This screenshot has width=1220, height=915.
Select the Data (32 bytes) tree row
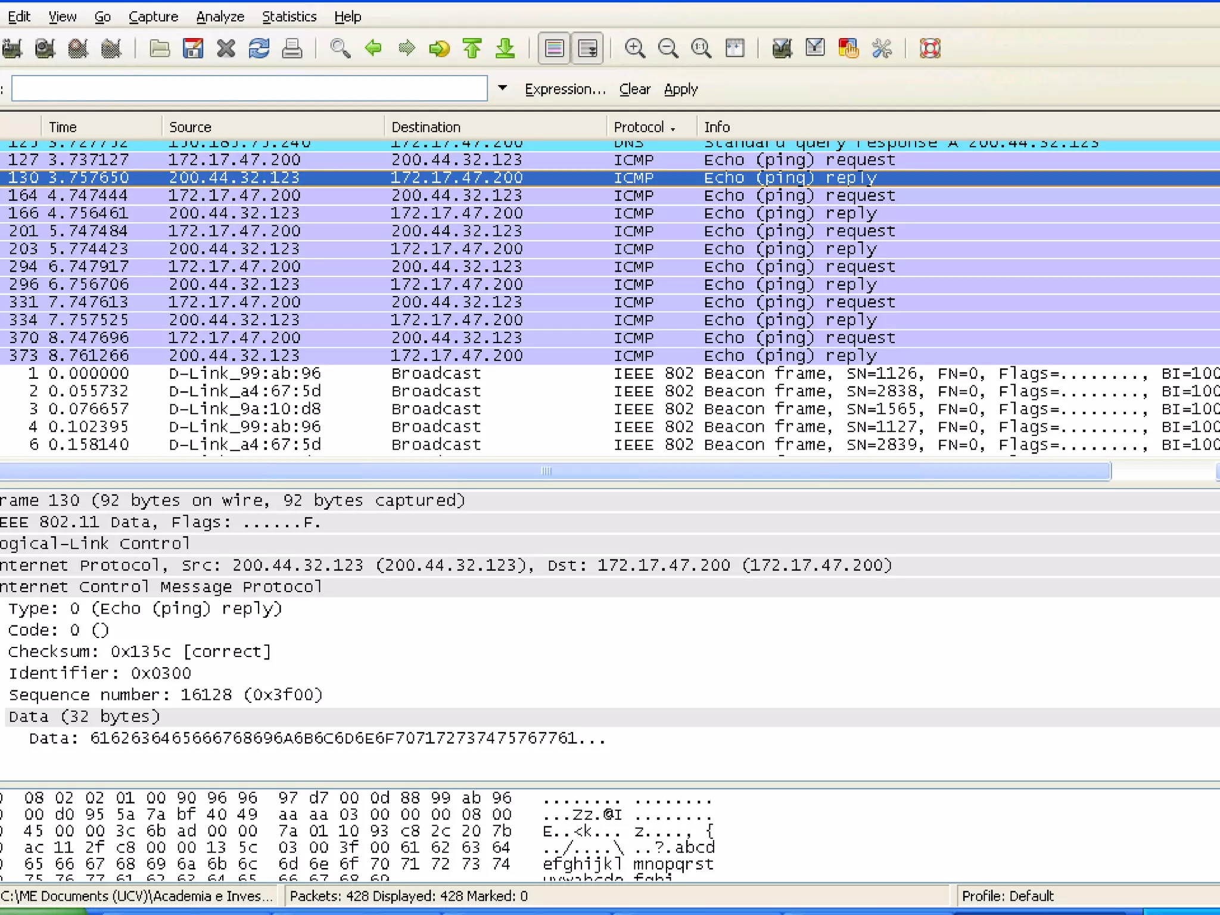pos(85,717)
